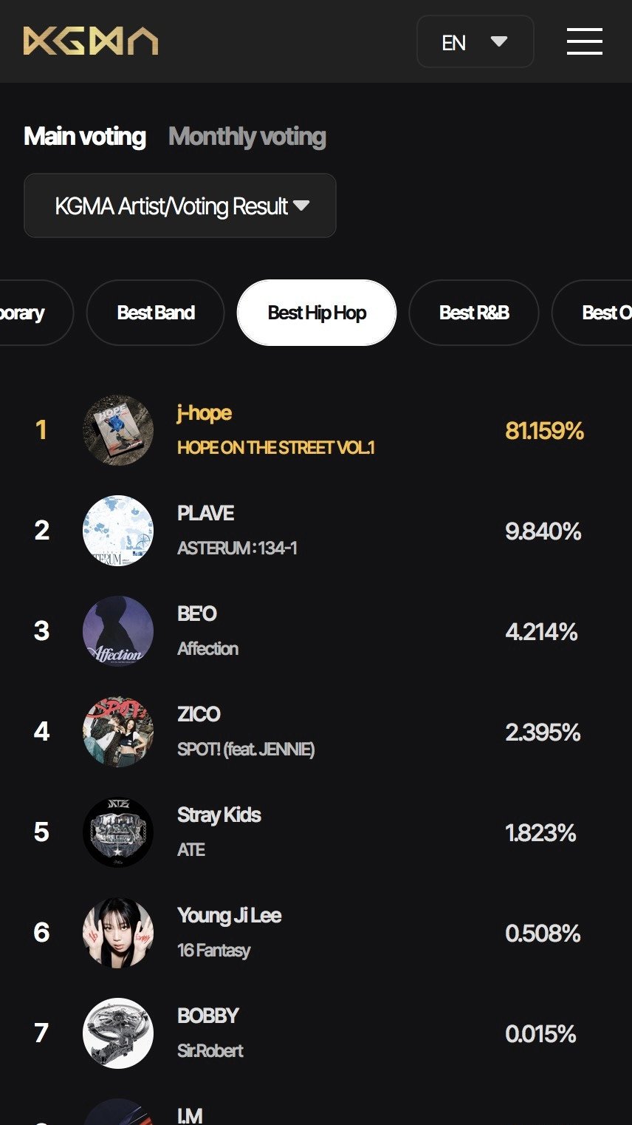This screenshot has width=632, height=1125.
Task: Select the Best Hip Hop category
Action: (317, 313)
